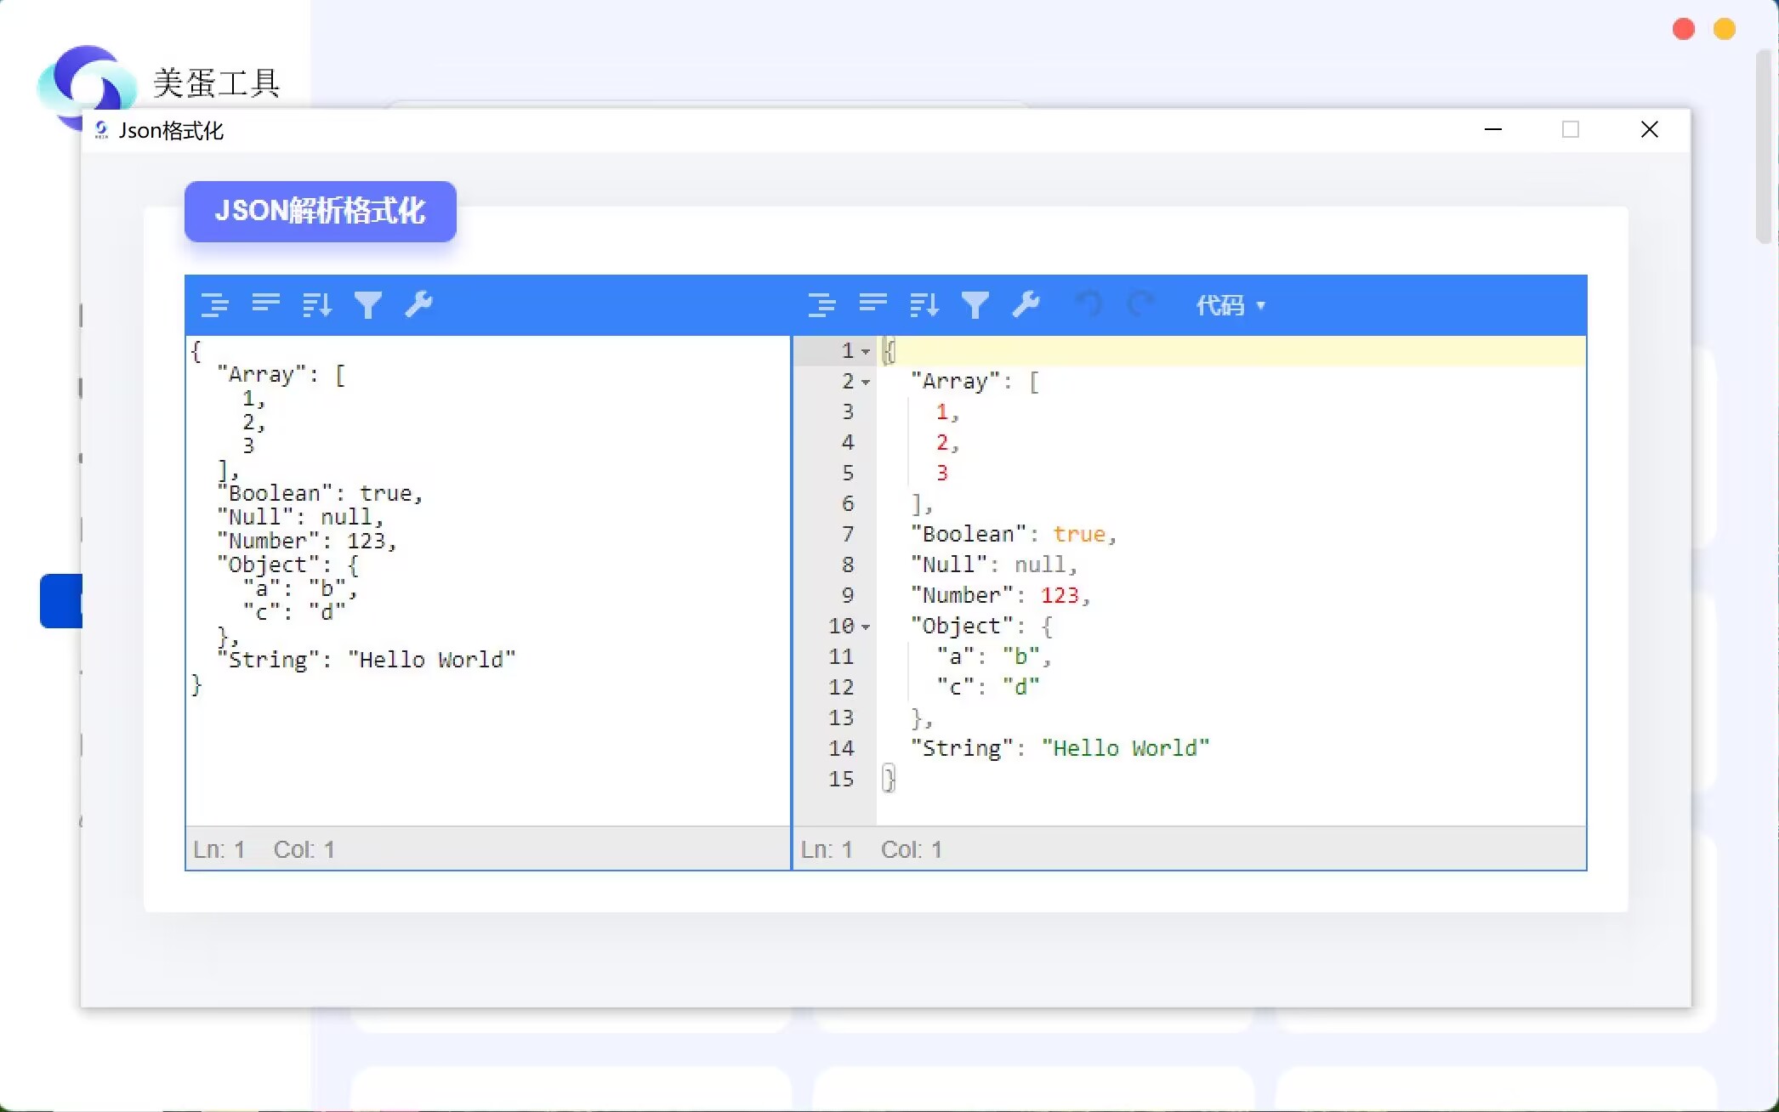Screen dimensions: 1779x1112
Task: Click the left panel collapse-all icon
Action: [x=265, y=304]
